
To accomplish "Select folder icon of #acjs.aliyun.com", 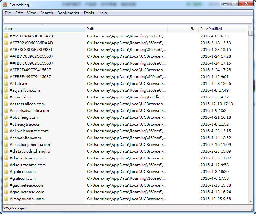I will click(6, 90).
